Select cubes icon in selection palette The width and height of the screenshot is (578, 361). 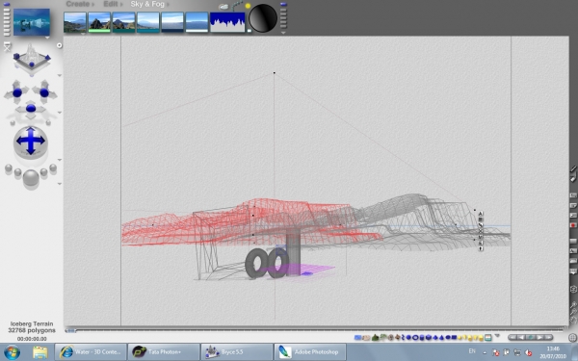click(x=429, y=337)
